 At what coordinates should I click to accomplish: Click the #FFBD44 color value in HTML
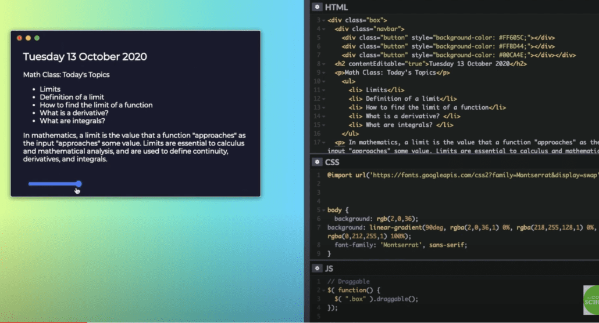click(x=513, y=46)
